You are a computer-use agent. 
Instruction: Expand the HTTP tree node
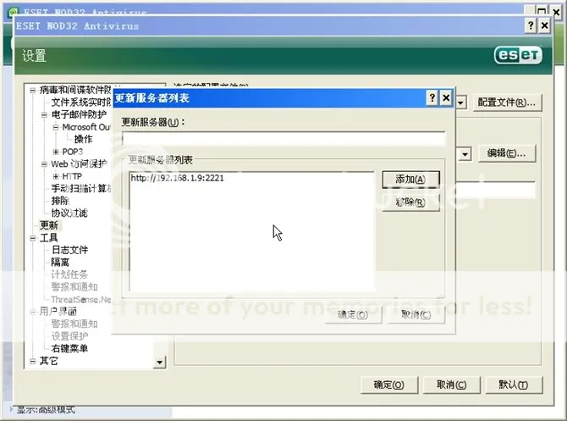[x=56, y=176]
